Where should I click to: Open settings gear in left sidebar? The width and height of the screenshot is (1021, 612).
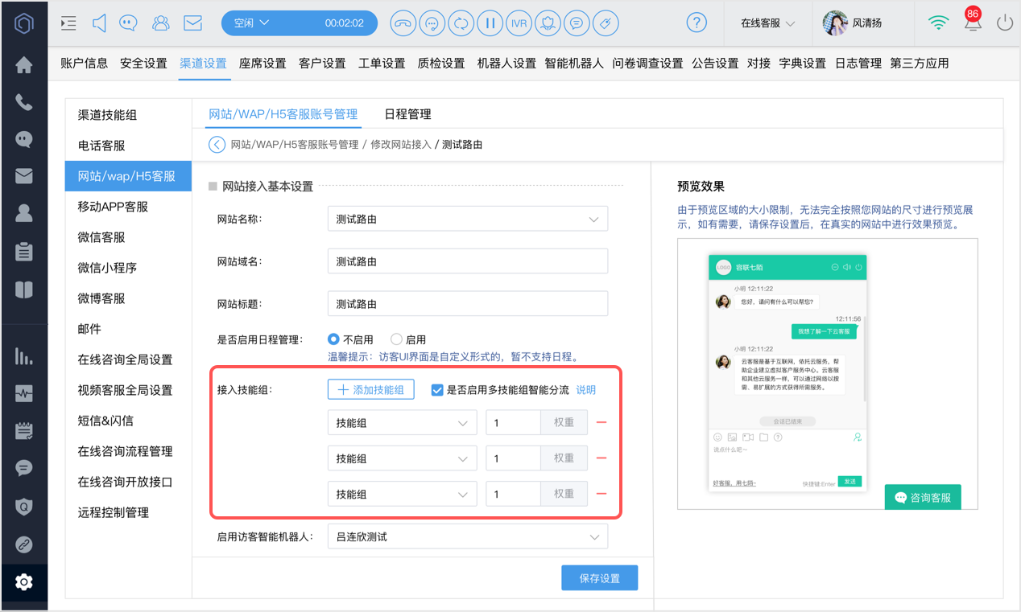24,581
